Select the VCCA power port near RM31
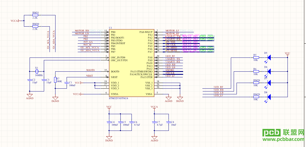The height and width of the screenshot is (147, 306). coord(15,21)
